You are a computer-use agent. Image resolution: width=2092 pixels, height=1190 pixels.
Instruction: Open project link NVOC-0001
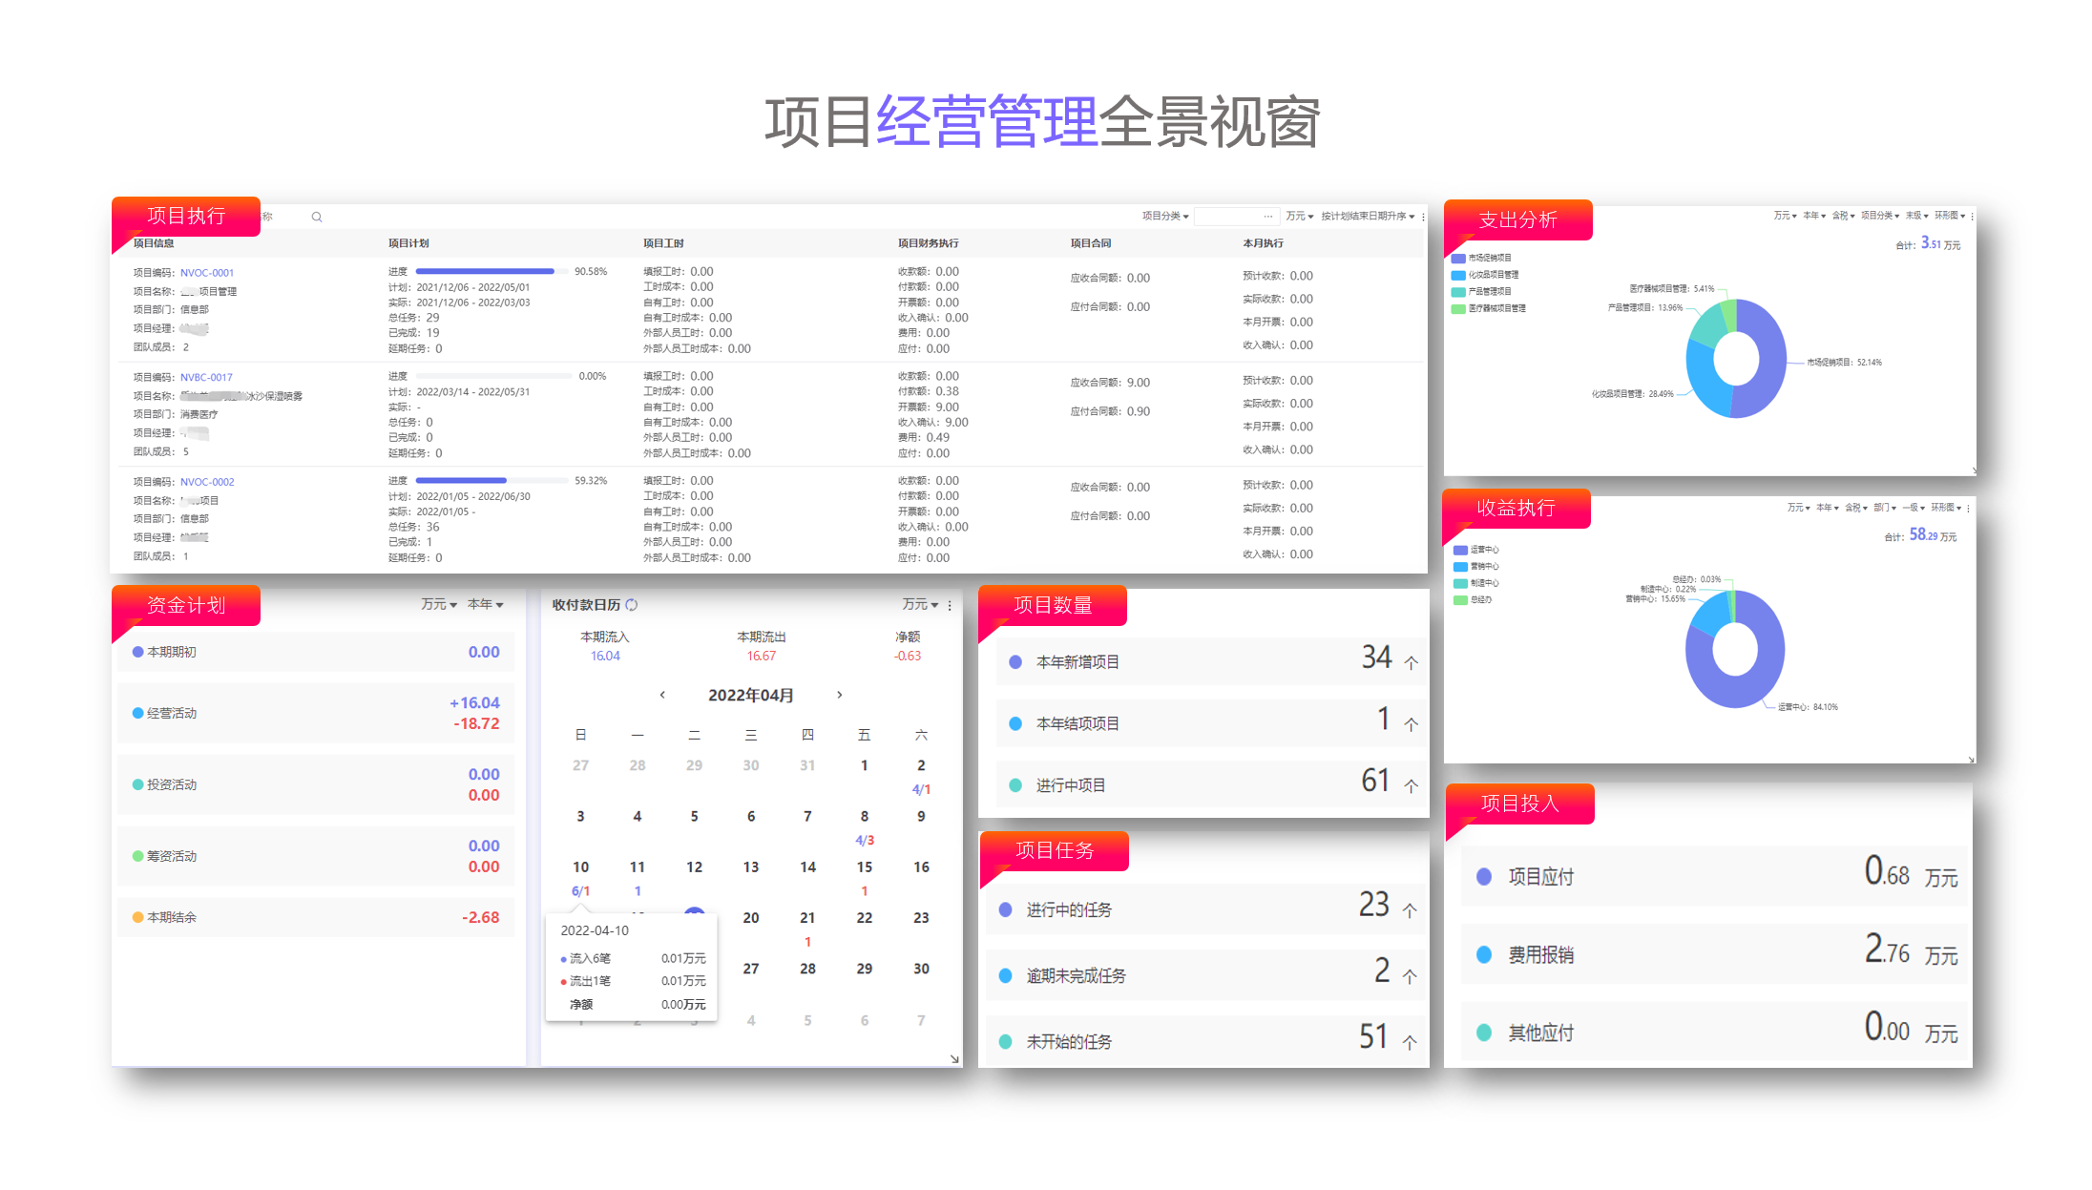coord(207,273)
